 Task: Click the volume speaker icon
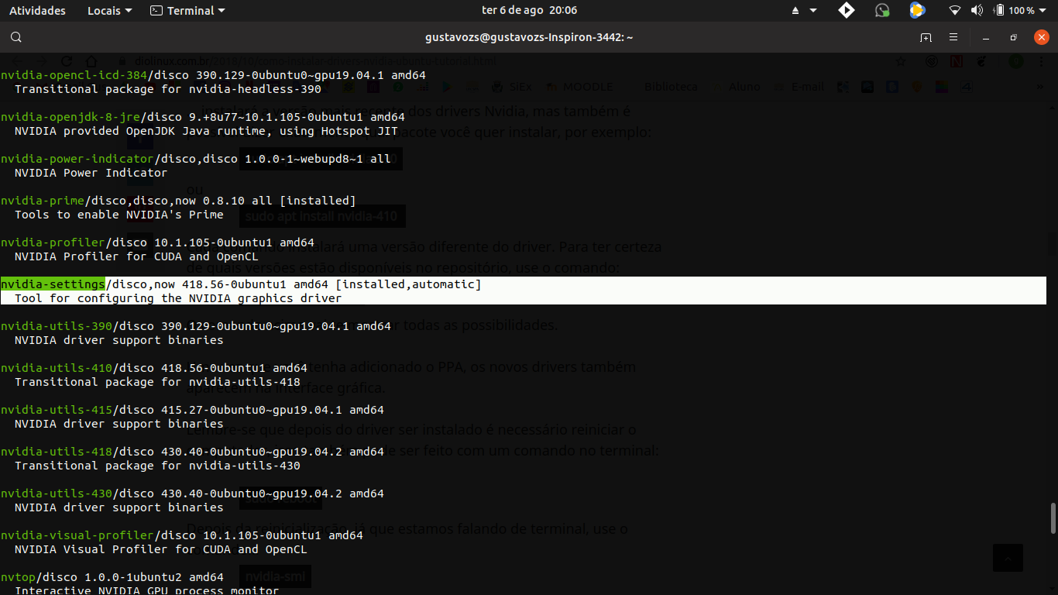point(977,11)
